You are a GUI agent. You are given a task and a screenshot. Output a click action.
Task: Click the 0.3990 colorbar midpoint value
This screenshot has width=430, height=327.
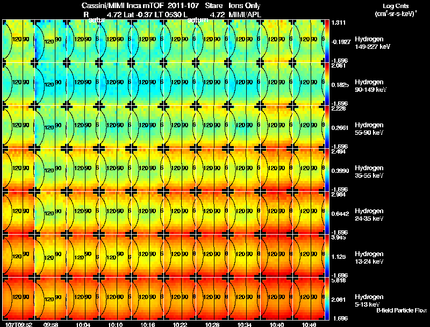pyautogui.click(x=340, y=171)
